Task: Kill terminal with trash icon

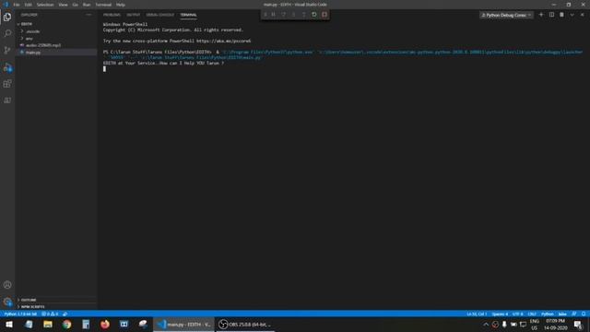Action: click(561, 15)
